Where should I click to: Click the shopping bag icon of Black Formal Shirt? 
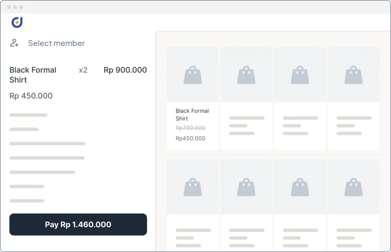[x=193, y=75]
